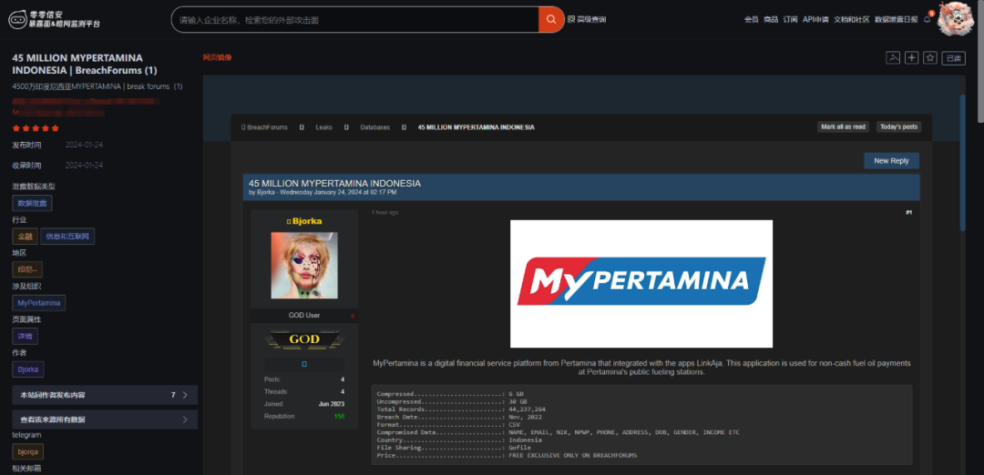The width and height of the screenshot is (984, 475).
Task: Click the Bjorka forum avatar image
Action: (304, 266)
